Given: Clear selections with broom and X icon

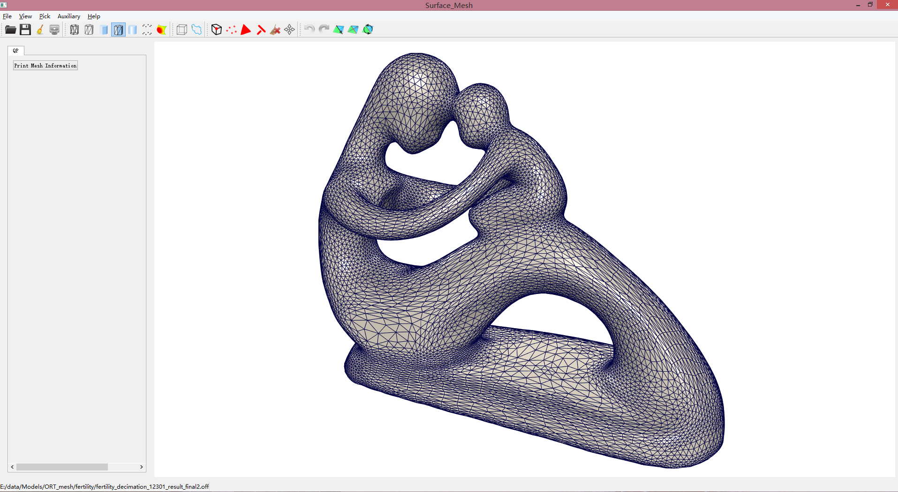Looking at the screenshot, I should (x=275, y=30).
